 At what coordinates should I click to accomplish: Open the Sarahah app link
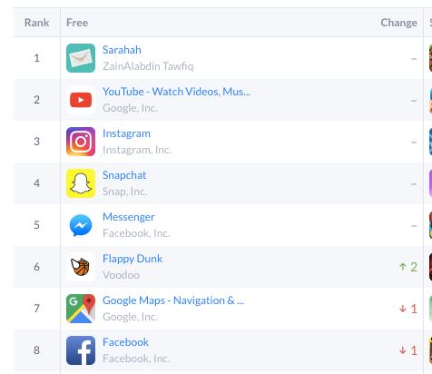tap(122, 50)
